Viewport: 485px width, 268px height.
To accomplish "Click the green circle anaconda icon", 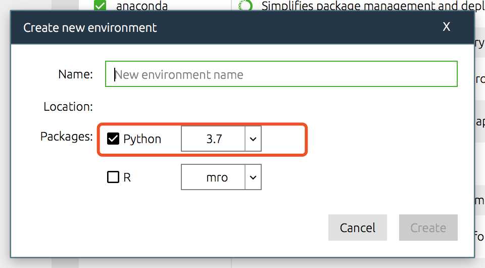I will pos(246,6).
